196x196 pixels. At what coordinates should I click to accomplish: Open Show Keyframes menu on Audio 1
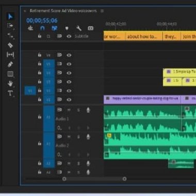click(x=59, y=128)
